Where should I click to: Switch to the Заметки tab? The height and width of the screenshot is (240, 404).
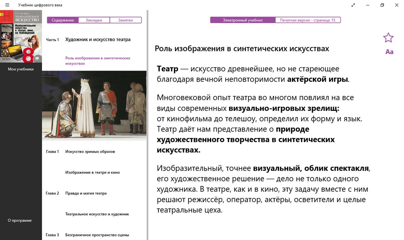point(126,20)
